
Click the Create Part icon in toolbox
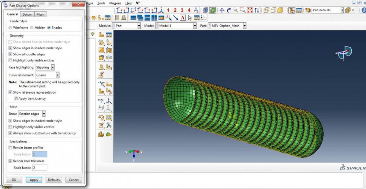click(x=101, y=35)
